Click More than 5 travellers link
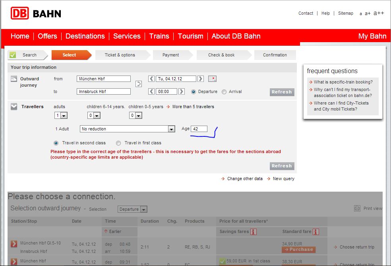 pos(193,107)
